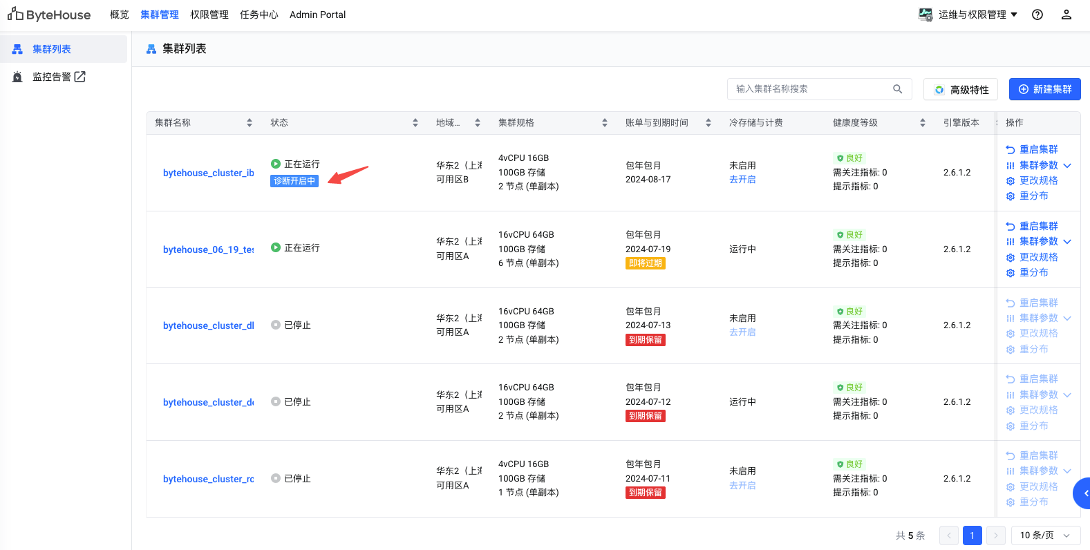The width and height of the screenshot is (1090, 550).
Task: Click the 即将过期 tag
Action: coord(646,263)
